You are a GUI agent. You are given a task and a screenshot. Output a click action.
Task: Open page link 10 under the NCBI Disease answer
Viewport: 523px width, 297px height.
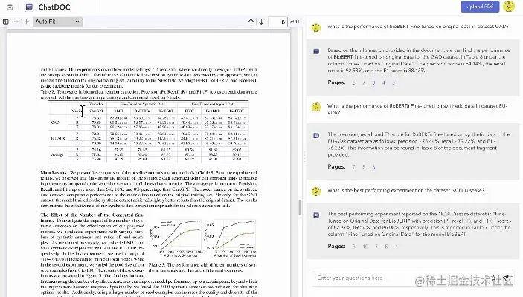pyautogui.click(x=365, y=247)
